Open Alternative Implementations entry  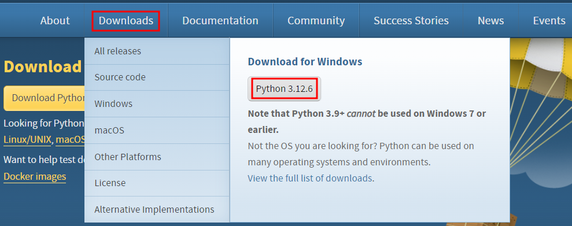pyautogui.click(x=157, y=210)
